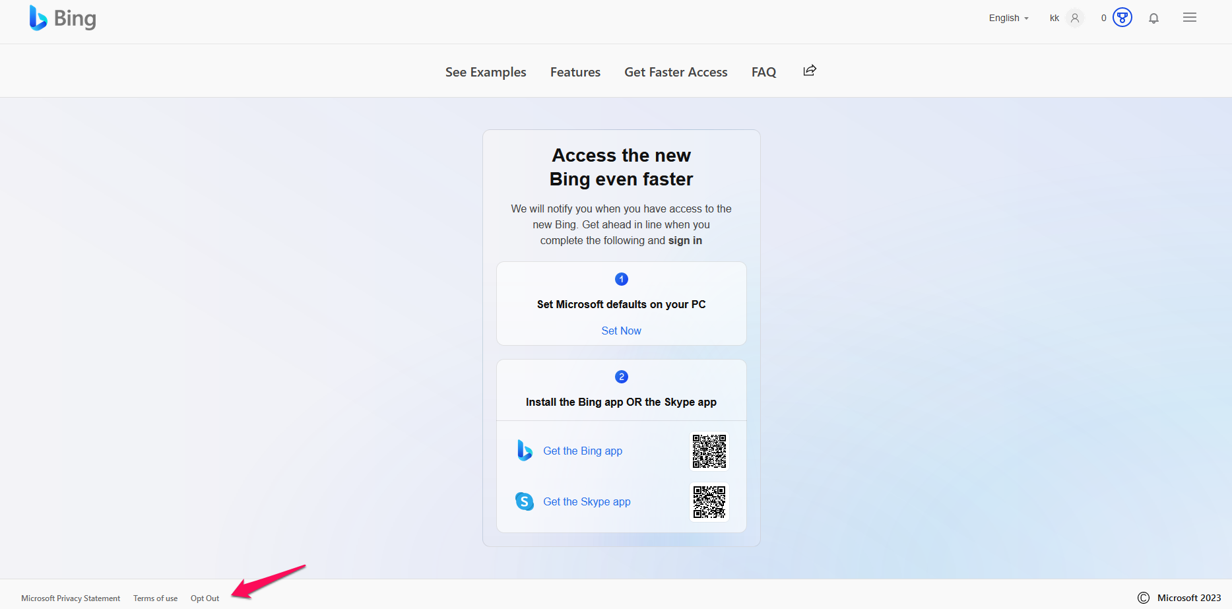Open the FAQ section

click(x=763, y=72)
